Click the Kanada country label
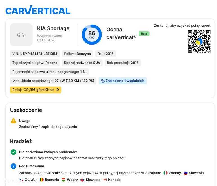Image resolution: width=217 pixels, height=186 pixels. (114, 180)
